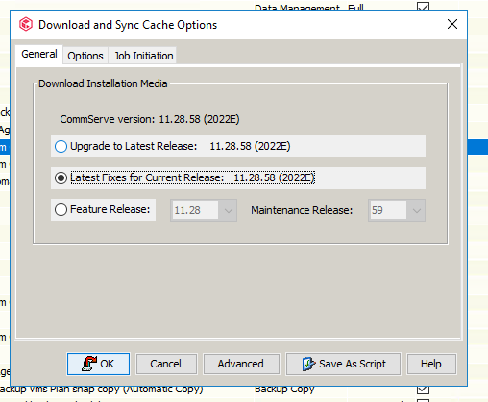Switch to the Options tab
The image size is (488, 402).
(85, 56)
